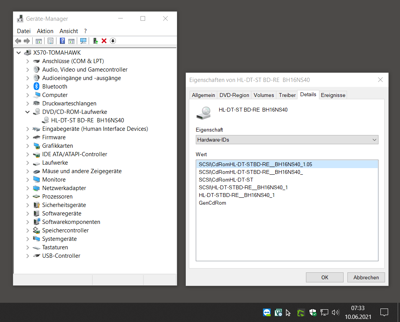Image resolution: width=400 pixels, height=322 pixels.
Task: Click the Windows Security shield tray icon
Action: click(x=312, y=312)
